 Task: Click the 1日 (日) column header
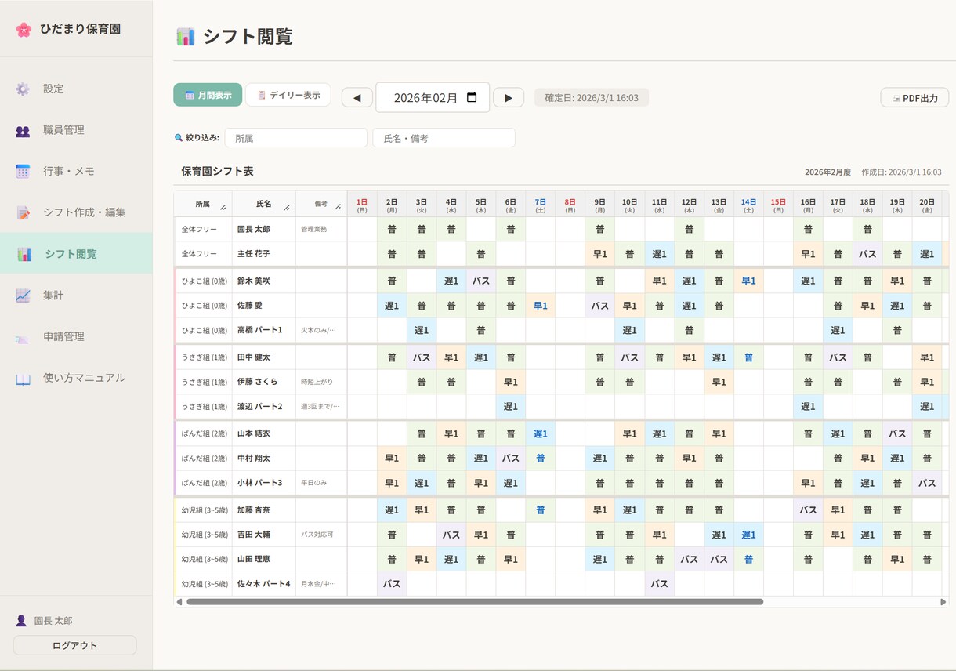click(362, 205)
